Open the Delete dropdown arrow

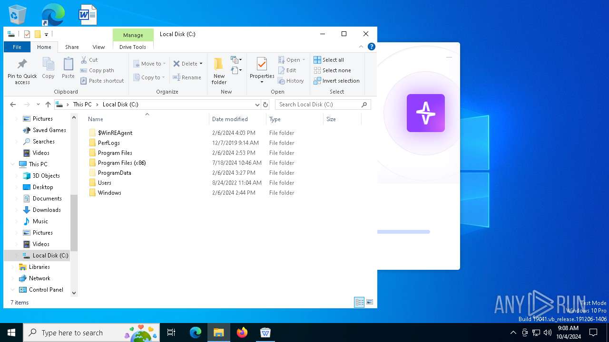(x=201, y=64)
